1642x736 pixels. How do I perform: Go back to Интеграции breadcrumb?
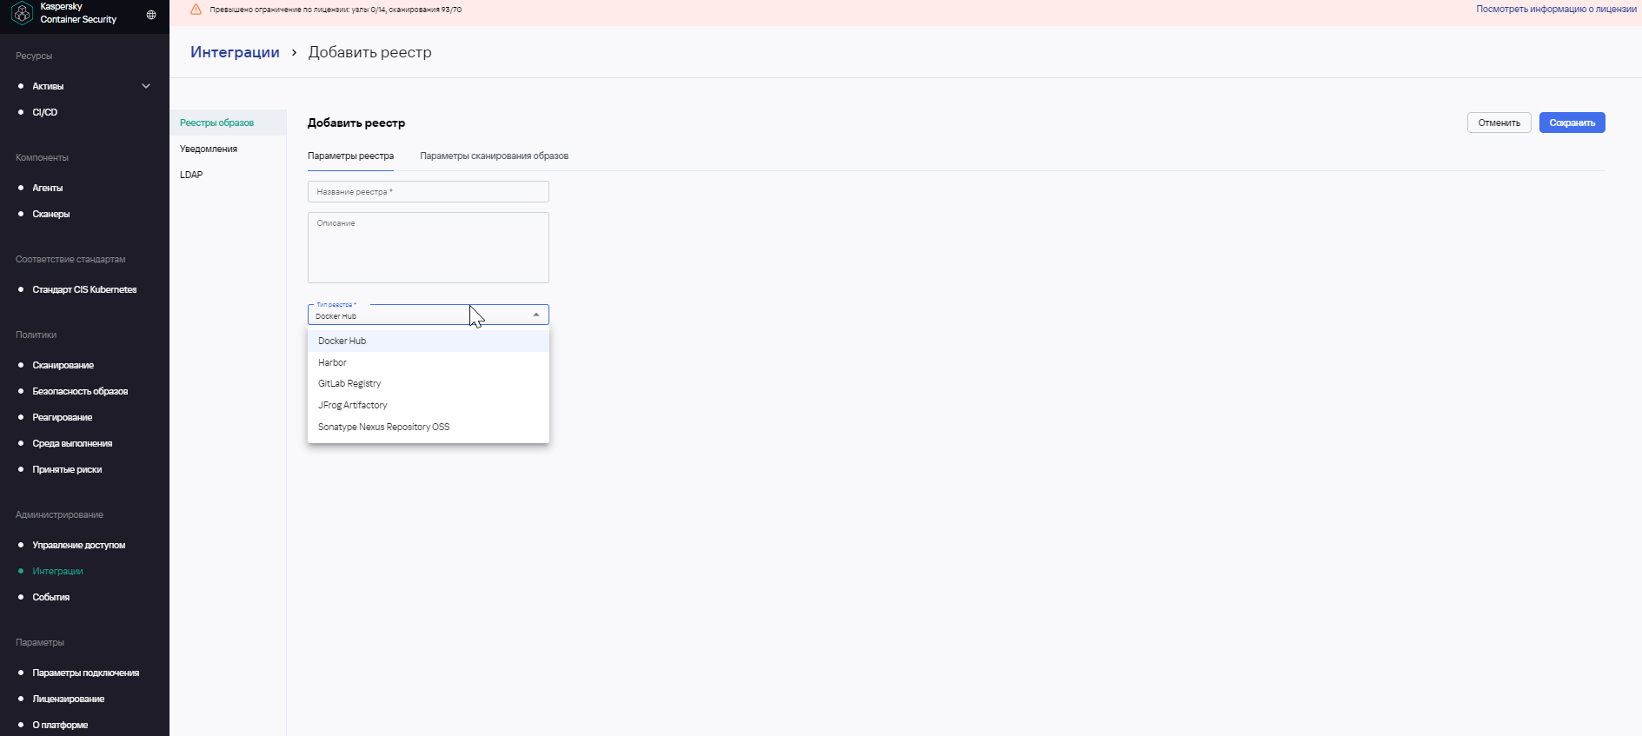[235, 52]
